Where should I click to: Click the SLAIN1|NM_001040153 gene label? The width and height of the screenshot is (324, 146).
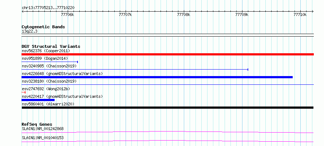(43, 138)
